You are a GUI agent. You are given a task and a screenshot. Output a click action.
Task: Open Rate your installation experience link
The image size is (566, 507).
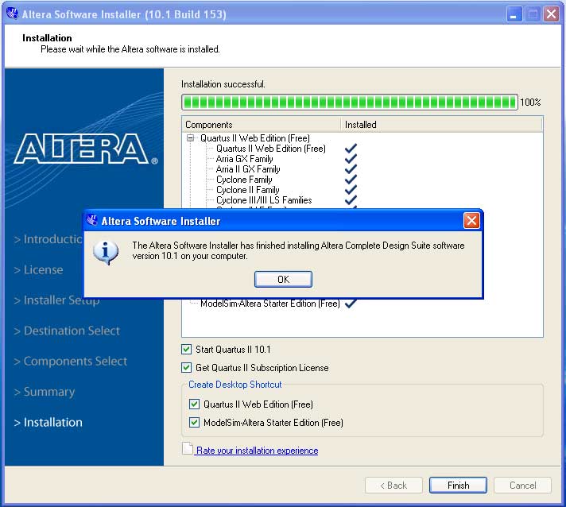pos(257,451)
